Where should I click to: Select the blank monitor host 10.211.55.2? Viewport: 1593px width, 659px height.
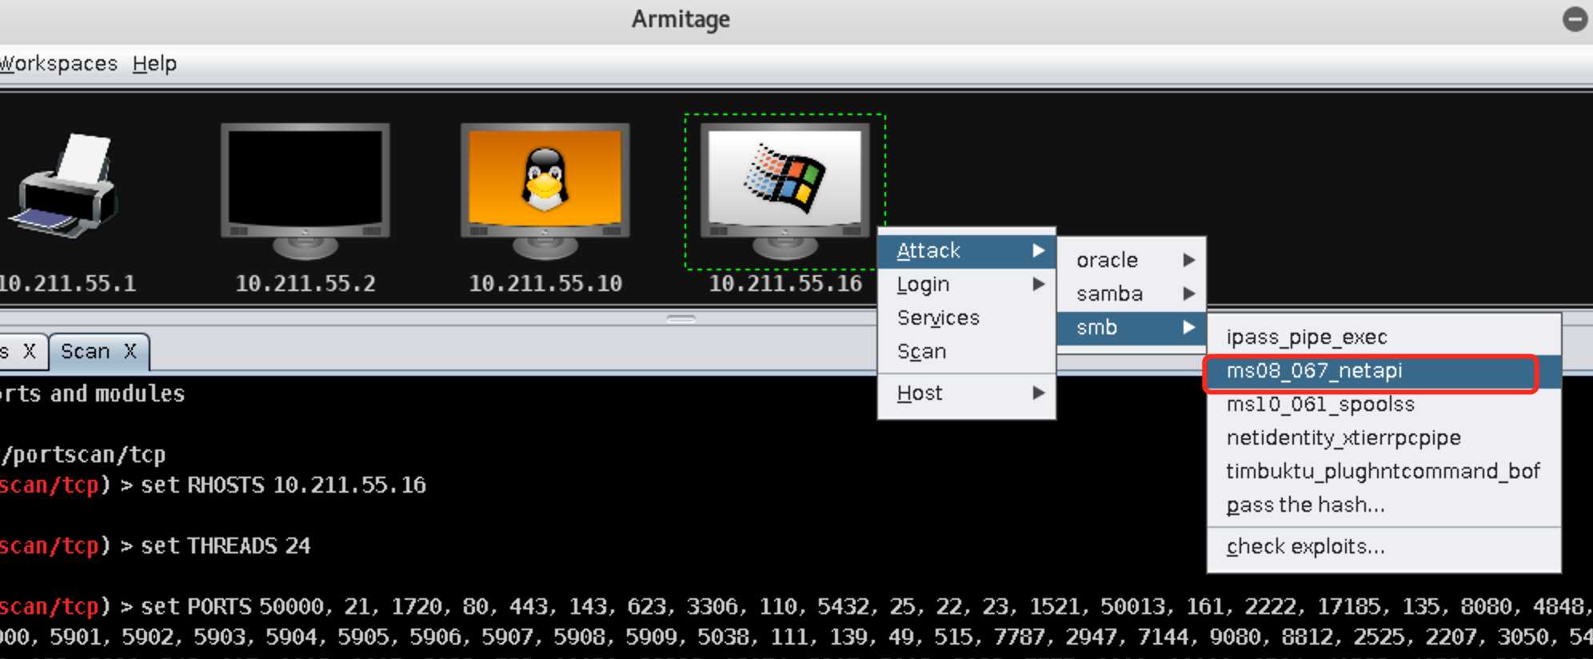(x=305, y=190)
